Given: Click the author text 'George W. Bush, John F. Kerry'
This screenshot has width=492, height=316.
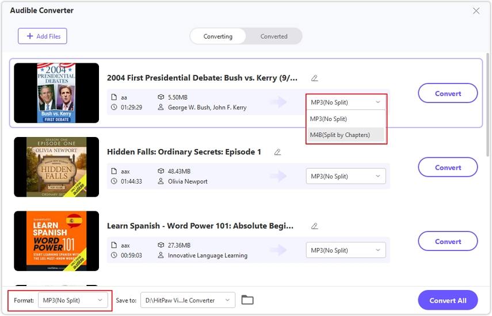Looking at the screenshot, I should (x=207, y=107).
